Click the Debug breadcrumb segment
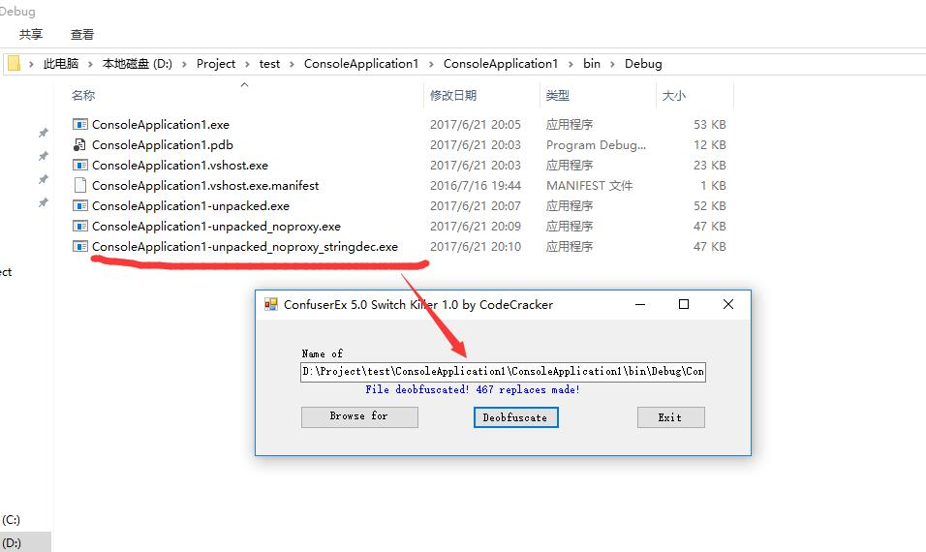The width and height of the screenshot is (926, 552). (x=643, y=64)
